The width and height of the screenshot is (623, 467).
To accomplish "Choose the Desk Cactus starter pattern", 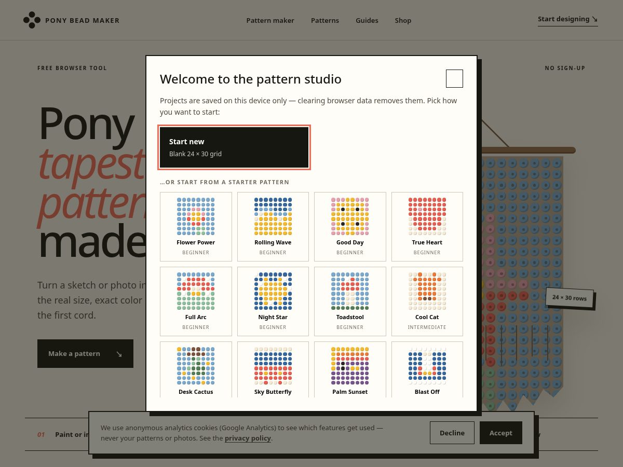I will [x=196, y=369].
